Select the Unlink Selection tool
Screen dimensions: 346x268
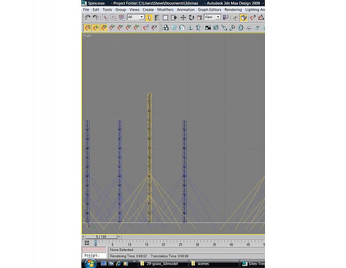pyautogui.click(x=113, y=17)
